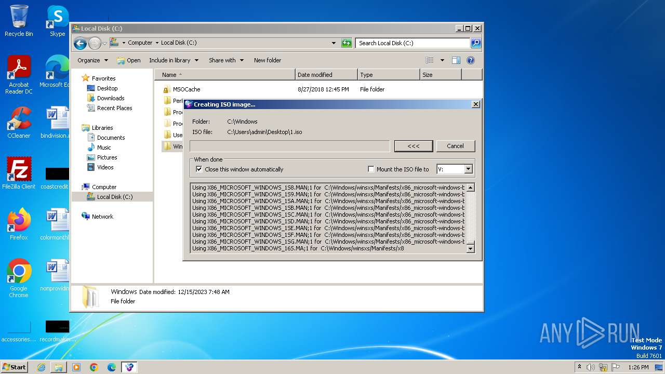Sort by Size column header

(x=441, y=75)
